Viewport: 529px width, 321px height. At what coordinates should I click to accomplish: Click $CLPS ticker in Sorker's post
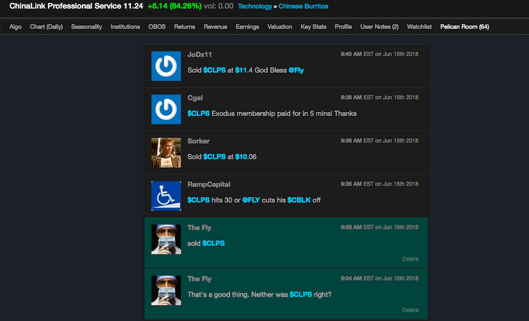(214, 157)
